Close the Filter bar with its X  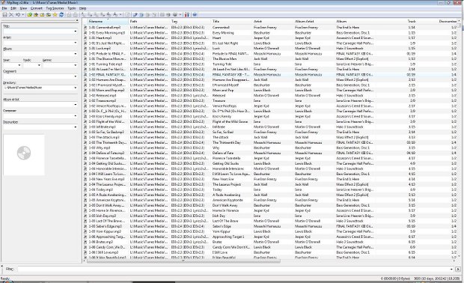(x=1, y=266)
